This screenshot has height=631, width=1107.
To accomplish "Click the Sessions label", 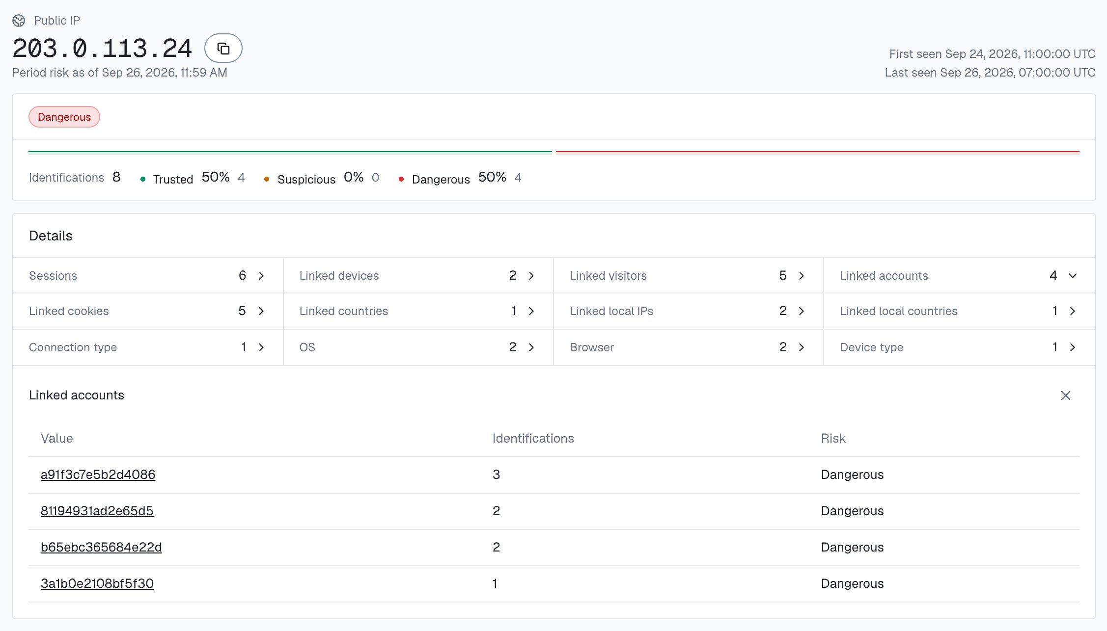I will 53,276.
